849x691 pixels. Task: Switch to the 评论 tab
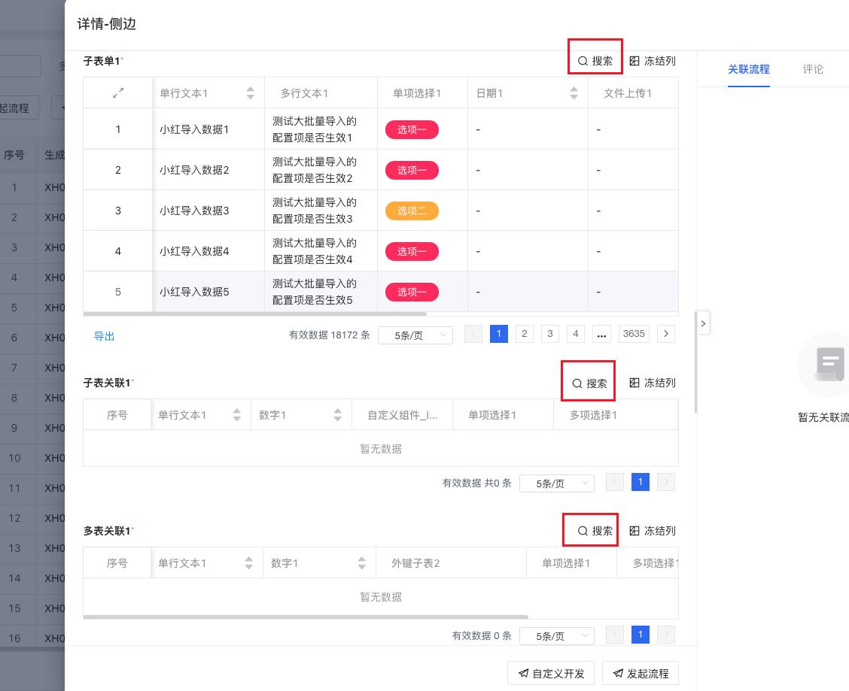click(x=813, y=69)
